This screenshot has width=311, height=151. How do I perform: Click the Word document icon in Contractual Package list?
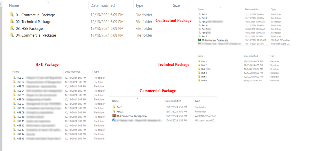pyautogui.click(x=199, y=44)
